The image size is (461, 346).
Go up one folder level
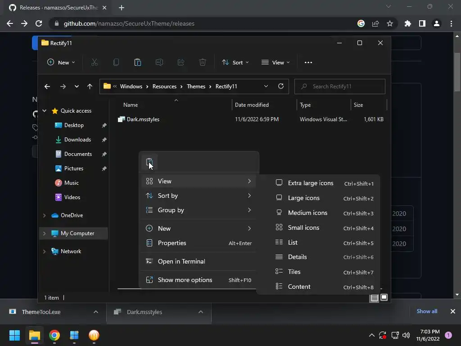tap(90, 86)
